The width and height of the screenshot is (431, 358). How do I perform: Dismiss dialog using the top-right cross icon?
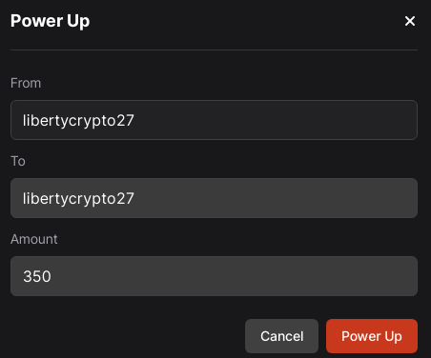coord(410,21)
